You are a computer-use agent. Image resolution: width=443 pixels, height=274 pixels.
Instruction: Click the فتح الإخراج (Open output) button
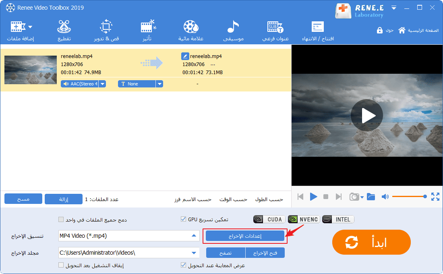[265, 253]
